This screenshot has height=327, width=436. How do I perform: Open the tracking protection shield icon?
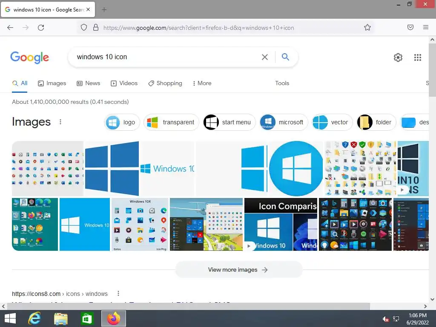coord(84,28)
